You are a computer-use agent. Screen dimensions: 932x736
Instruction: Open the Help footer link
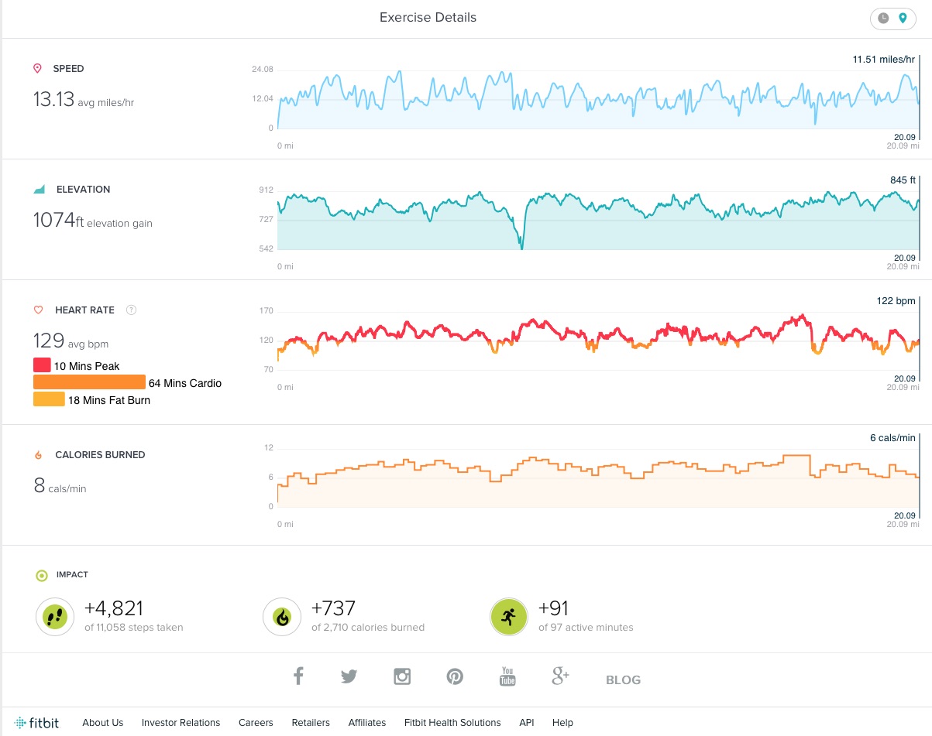(562, 722)
